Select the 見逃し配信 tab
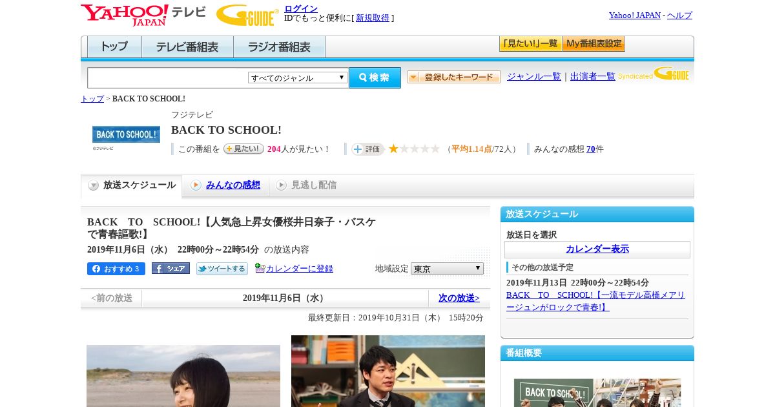 click(306, 185)
